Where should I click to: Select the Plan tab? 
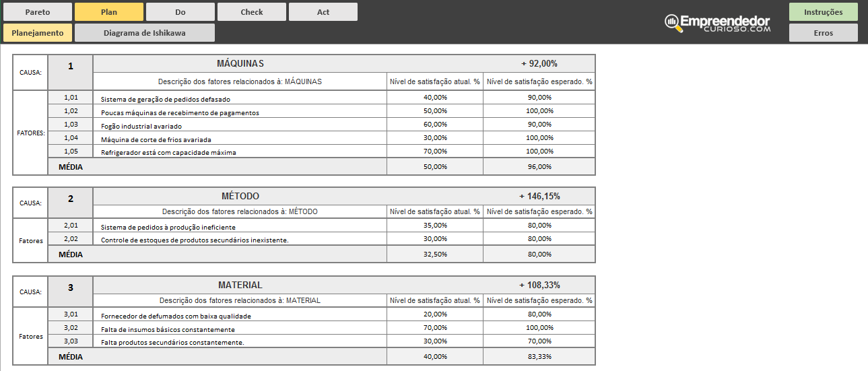point(108,12)
